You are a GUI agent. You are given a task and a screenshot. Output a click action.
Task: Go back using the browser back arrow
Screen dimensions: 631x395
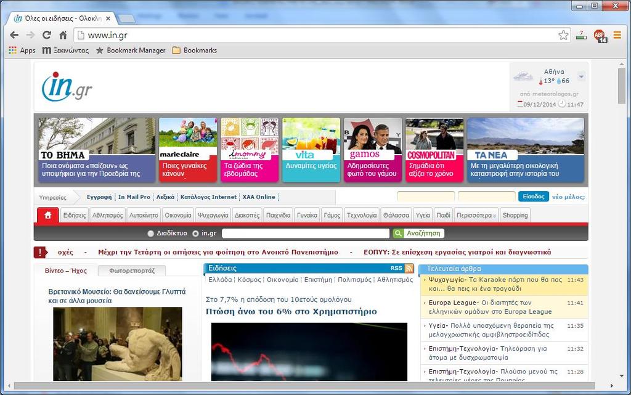click(x=14, y=35)
